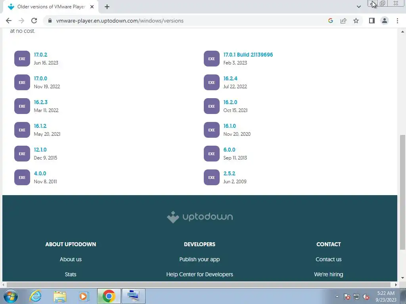The image size is (406, 304).
Task: Close the Older versions of VMware Player tab
Action: click(x=92, y=7)
